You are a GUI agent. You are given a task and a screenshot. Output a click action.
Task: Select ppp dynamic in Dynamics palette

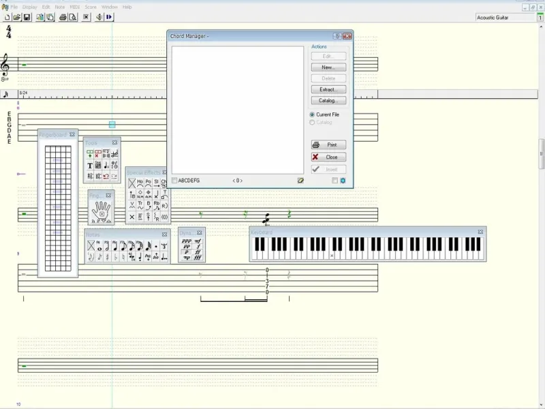tap(187, 241)
